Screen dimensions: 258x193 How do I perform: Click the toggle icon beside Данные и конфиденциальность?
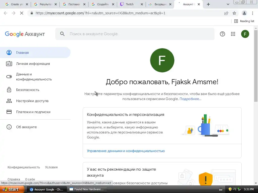click(x=9, y=77)
